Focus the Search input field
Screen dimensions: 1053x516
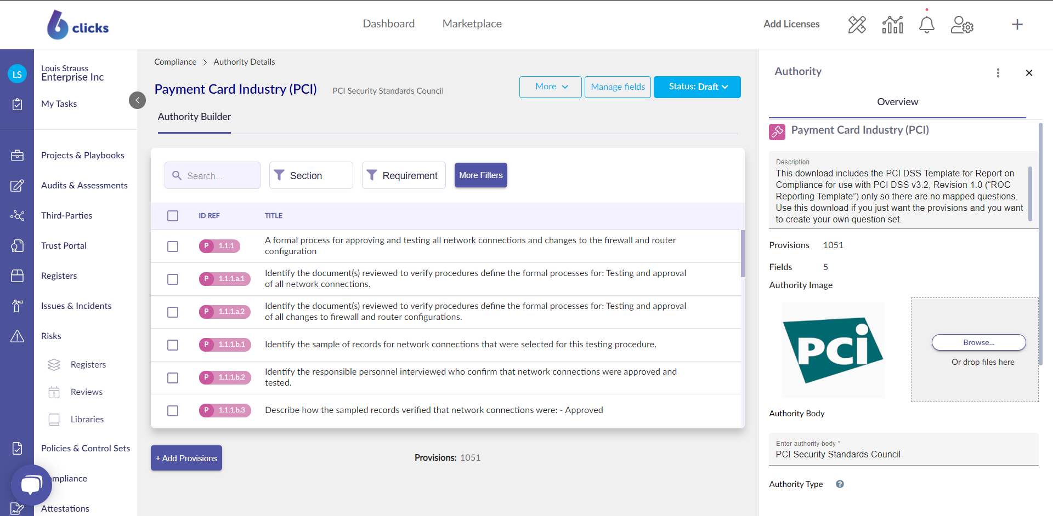click(213, 175)
